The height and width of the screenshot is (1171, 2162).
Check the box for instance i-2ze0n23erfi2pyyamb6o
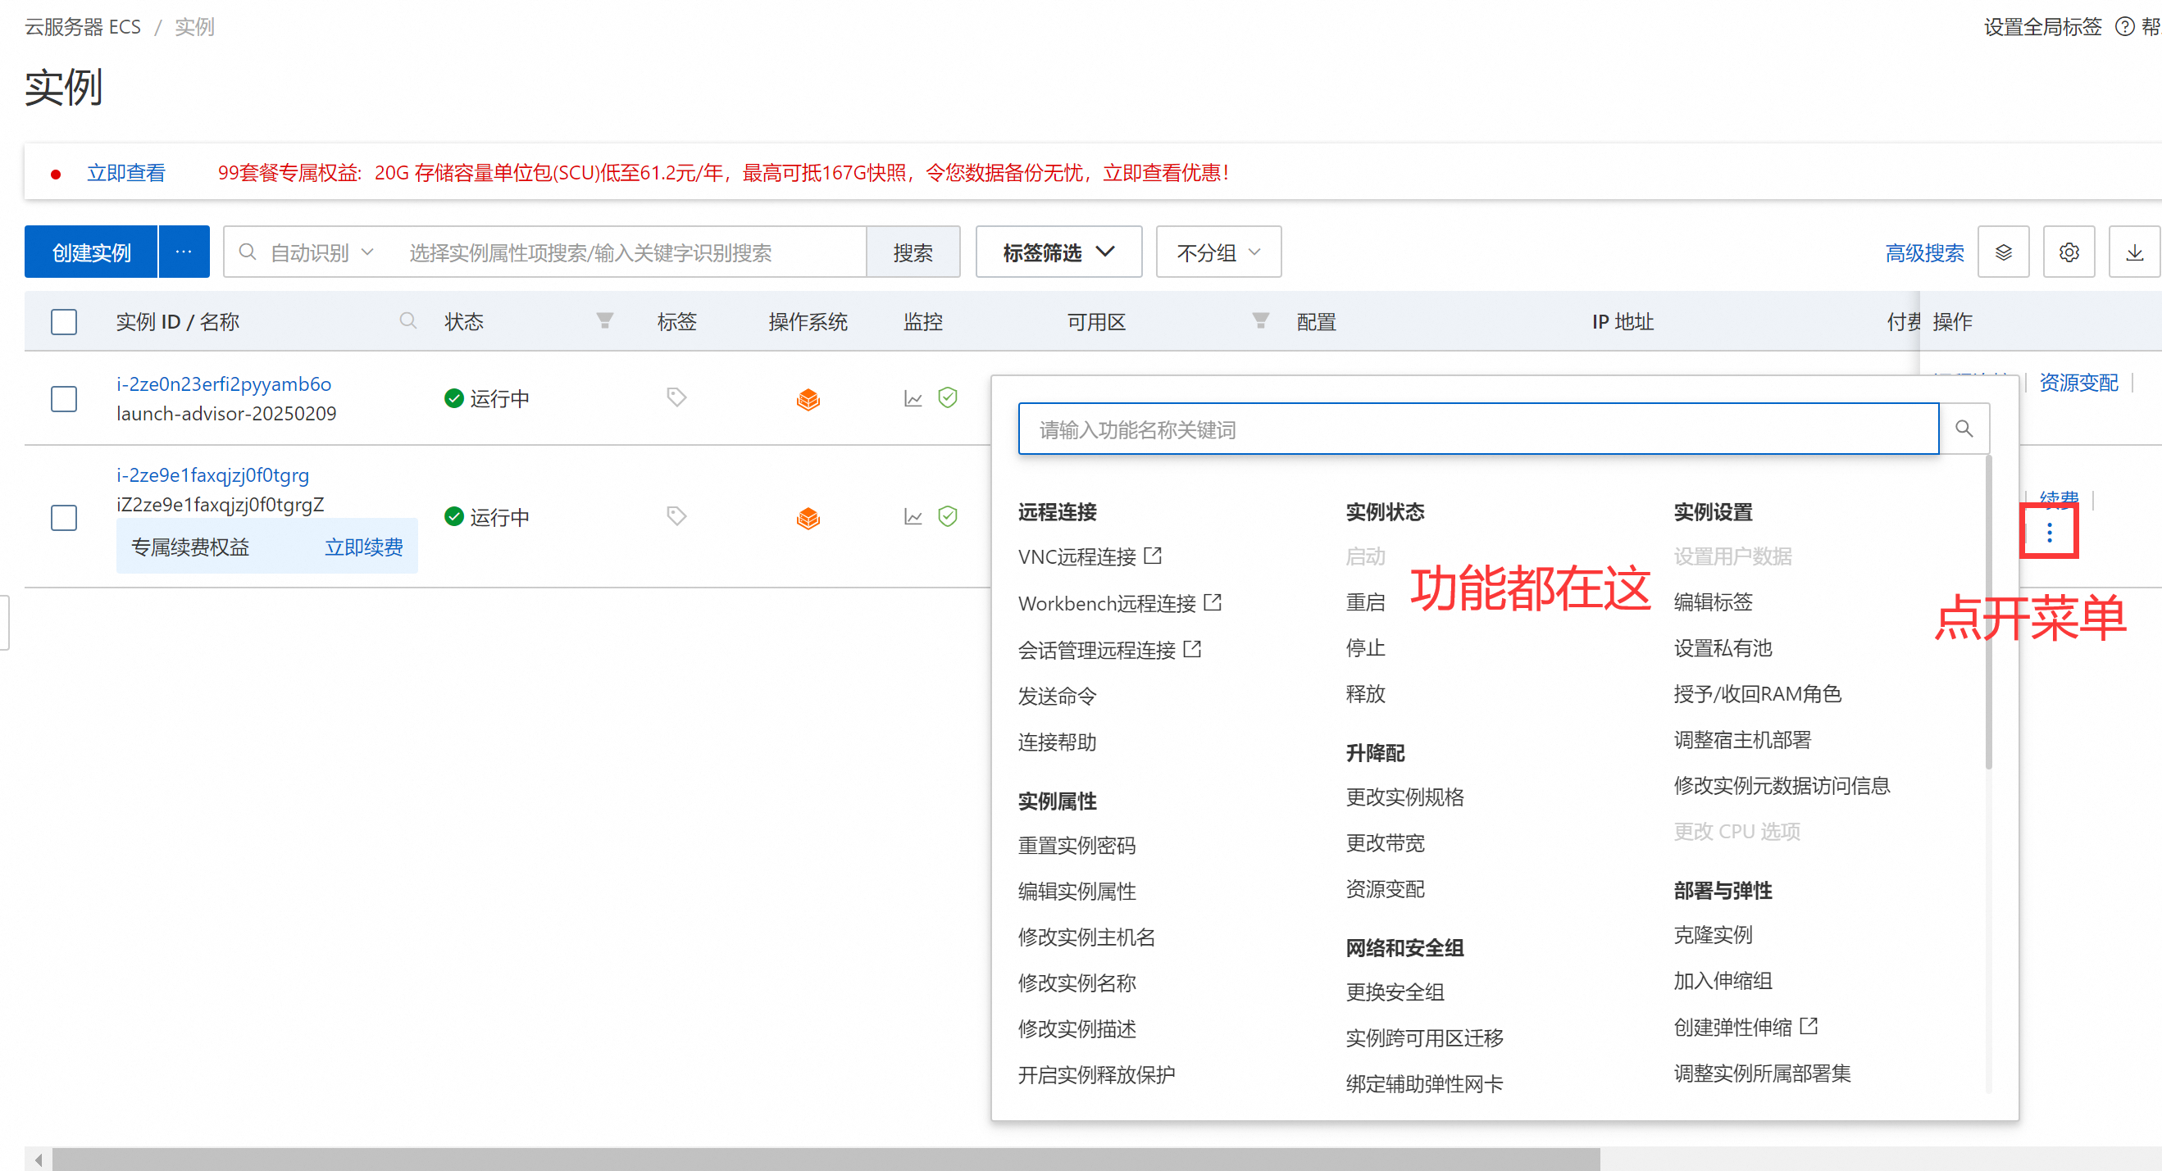click(x=64, y=398)
